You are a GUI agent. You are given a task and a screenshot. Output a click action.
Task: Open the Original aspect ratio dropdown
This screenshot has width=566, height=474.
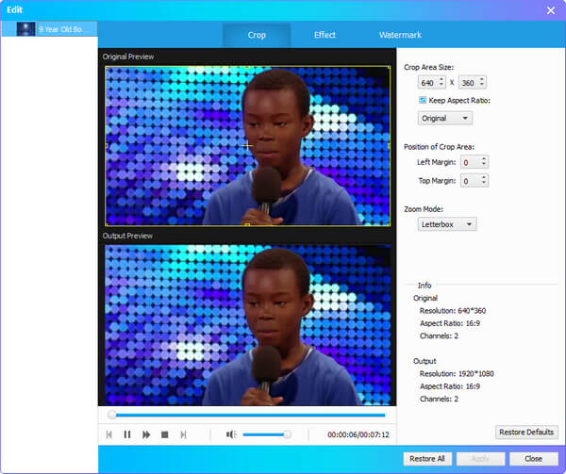click(x=445, y=118)
